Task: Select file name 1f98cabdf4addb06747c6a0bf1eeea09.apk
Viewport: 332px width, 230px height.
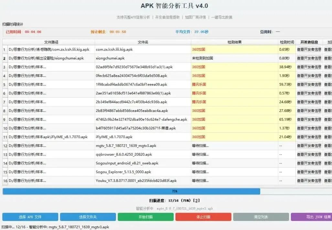Action: coord(143,84)
